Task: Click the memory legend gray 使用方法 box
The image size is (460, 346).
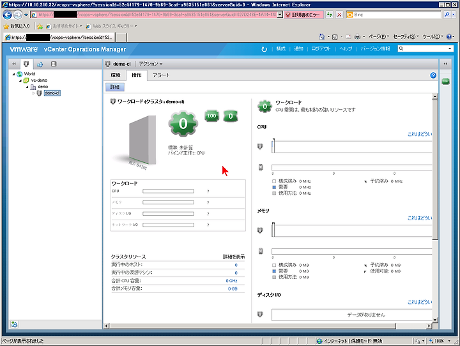Action: [x=274, y=277]
